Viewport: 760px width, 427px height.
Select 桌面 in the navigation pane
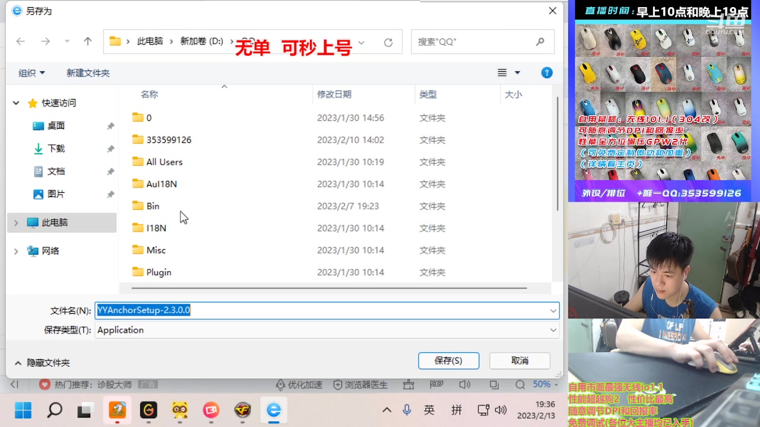pyautogui.click(x=56, y=126)
